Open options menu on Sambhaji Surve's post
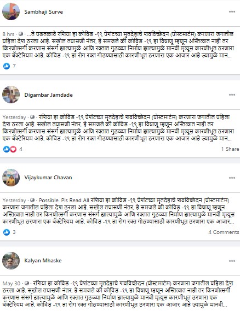Screen dimensions: 240x311 pyautogui.click(x=232, y=11)
